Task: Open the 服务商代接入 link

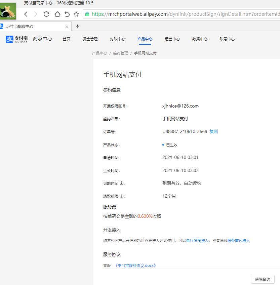Action: point(239,241)
